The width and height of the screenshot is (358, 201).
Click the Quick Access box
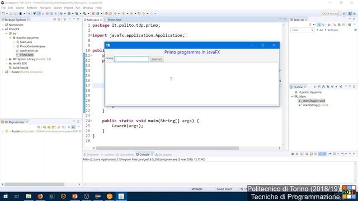coord(330,13)
